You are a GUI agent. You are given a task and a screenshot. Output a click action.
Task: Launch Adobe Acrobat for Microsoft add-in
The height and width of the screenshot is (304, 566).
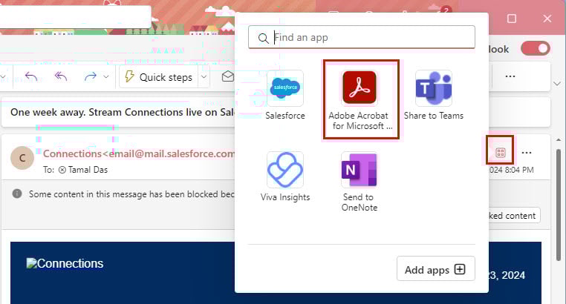pos(360,99)
